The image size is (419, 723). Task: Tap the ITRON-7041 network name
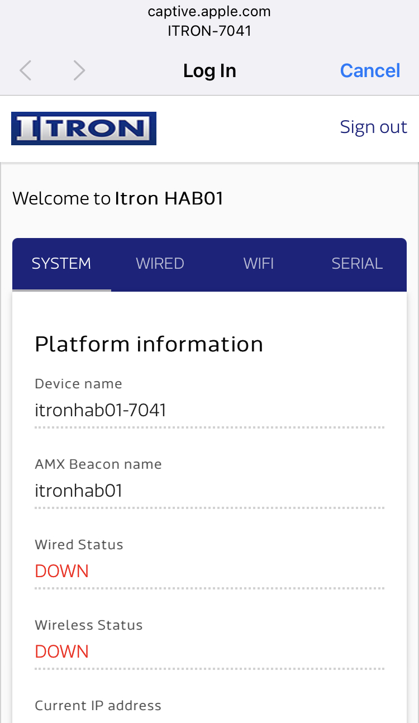pos(209,31)
